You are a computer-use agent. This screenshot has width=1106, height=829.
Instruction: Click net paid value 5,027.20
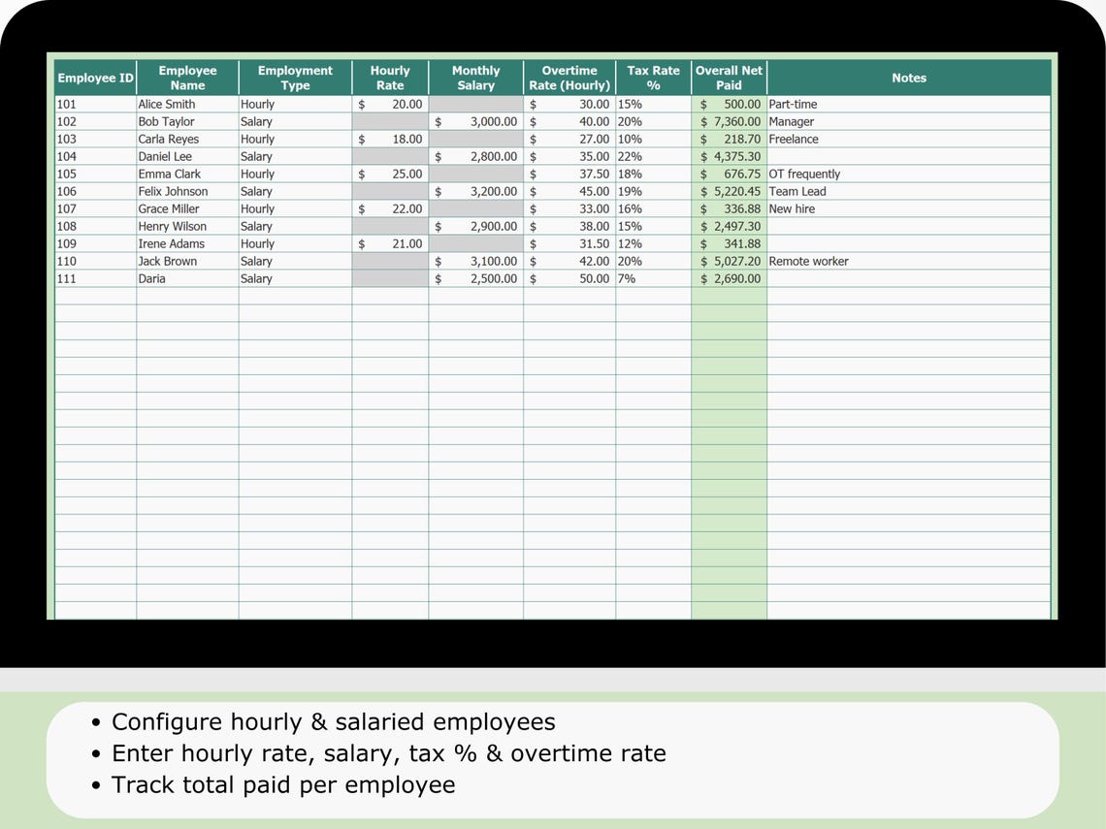(729, 261)
